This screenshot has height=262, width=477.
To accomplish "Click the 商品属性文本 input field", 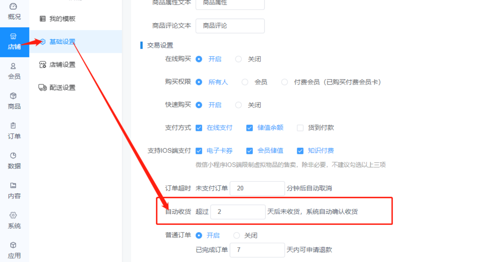I will (230, 3).
